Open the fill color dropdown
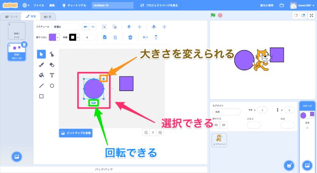The image size is (317, 173). (58, 37)
